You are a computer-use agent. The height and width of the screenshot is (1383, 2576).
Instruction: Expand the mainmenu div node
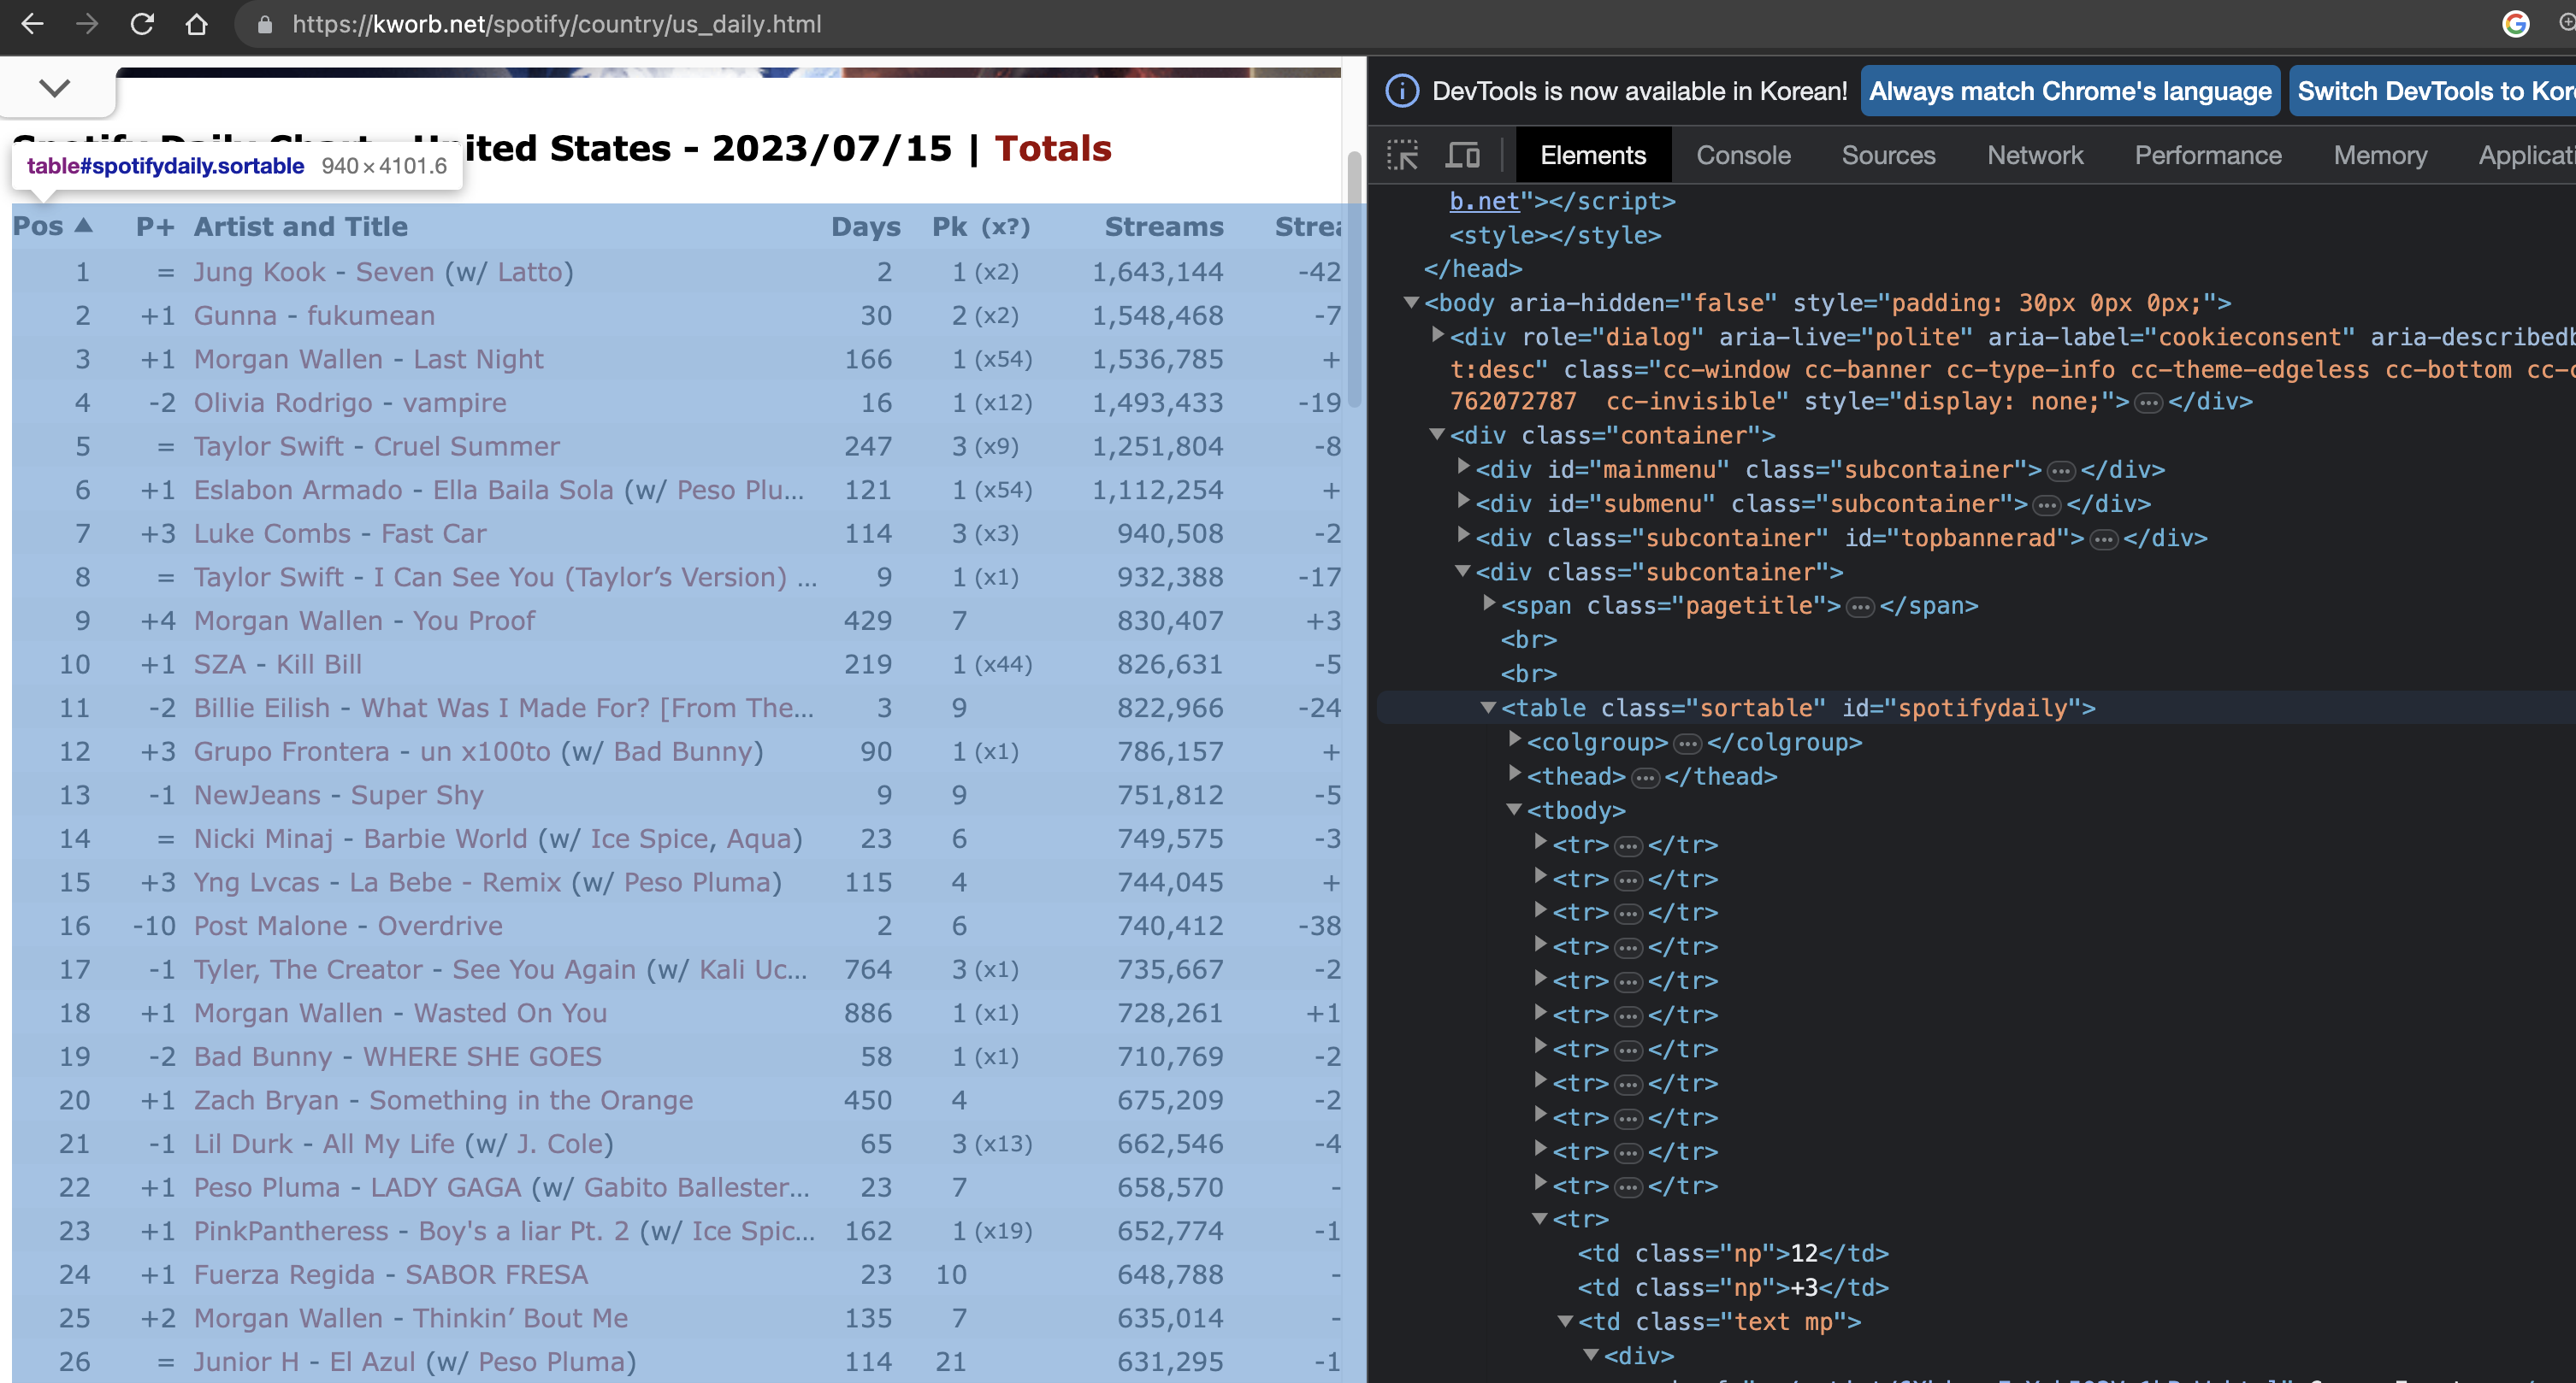pos(1463,468)
